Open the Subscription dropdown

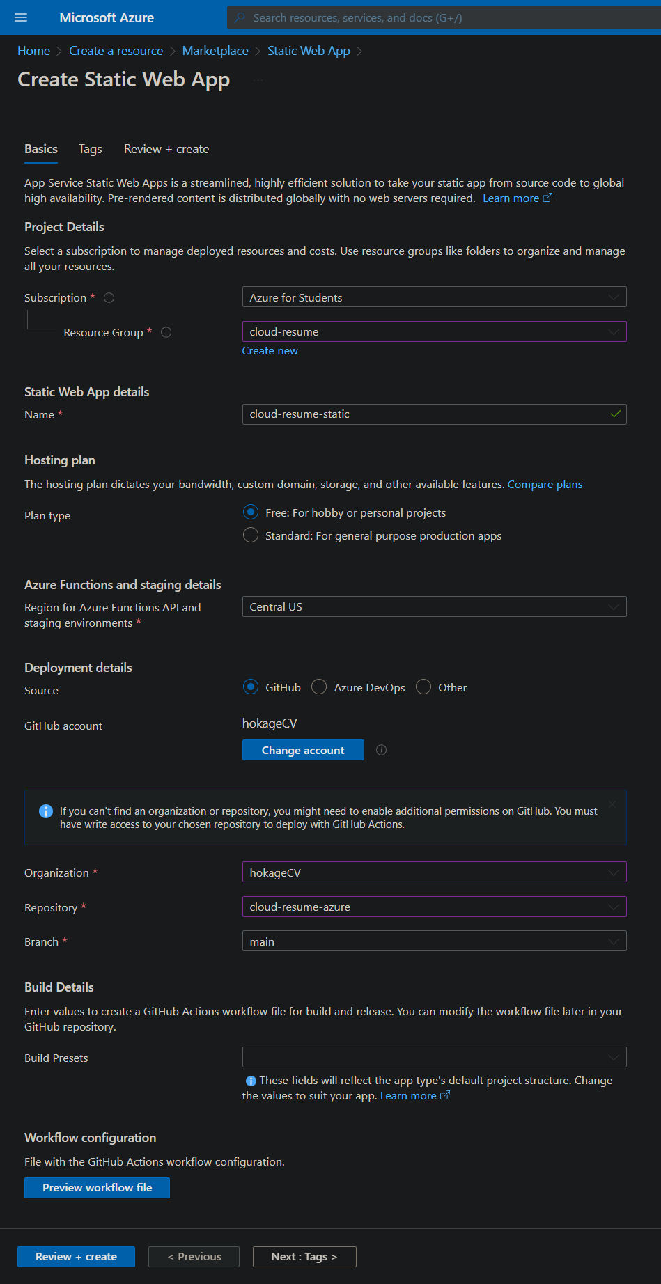(434, 297)
